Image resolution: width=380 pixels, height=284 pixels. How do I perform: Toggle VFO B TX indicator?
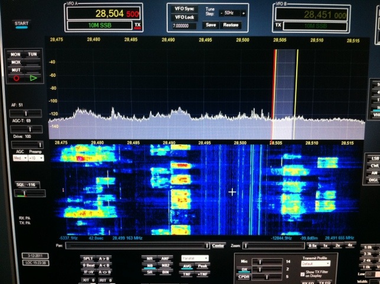[279, 25]
